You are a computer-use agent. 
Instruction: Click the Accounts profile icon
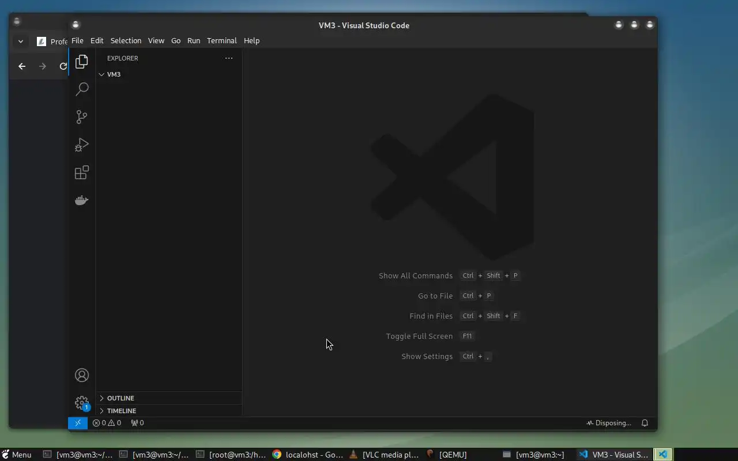[x=82, y=375]
